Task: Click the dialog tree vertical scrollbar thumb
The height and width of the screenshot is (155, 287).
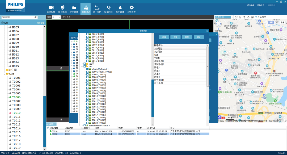Action: coord(153,98)
